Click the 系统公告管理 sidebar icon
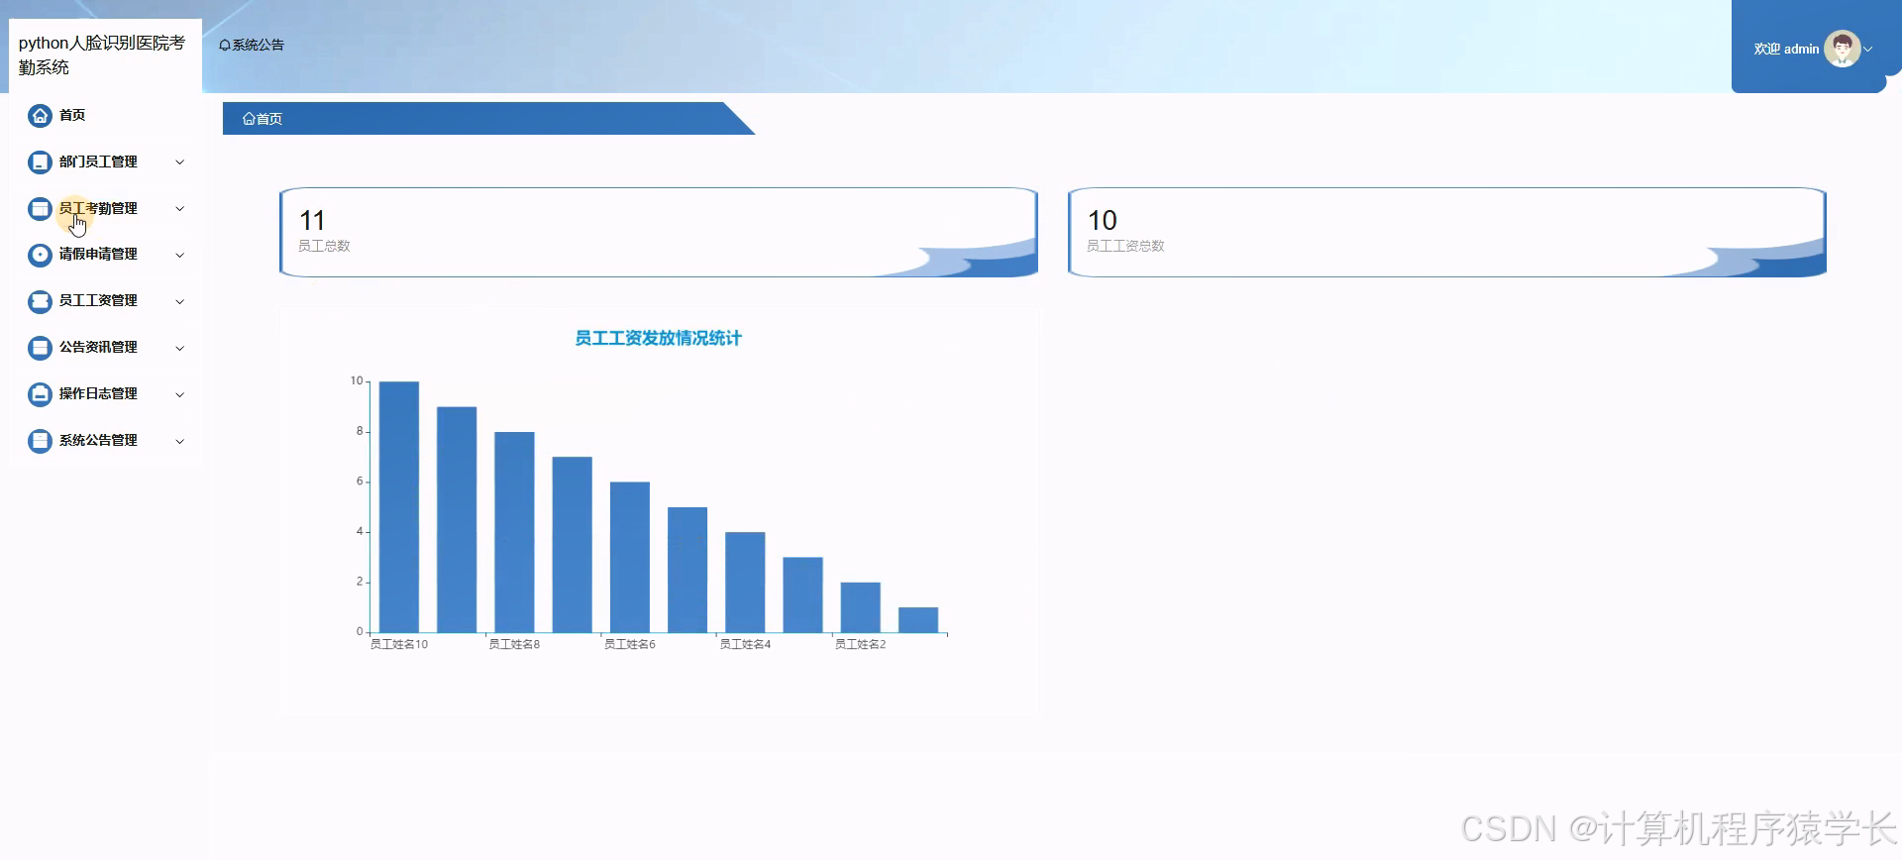 (40, 441)
